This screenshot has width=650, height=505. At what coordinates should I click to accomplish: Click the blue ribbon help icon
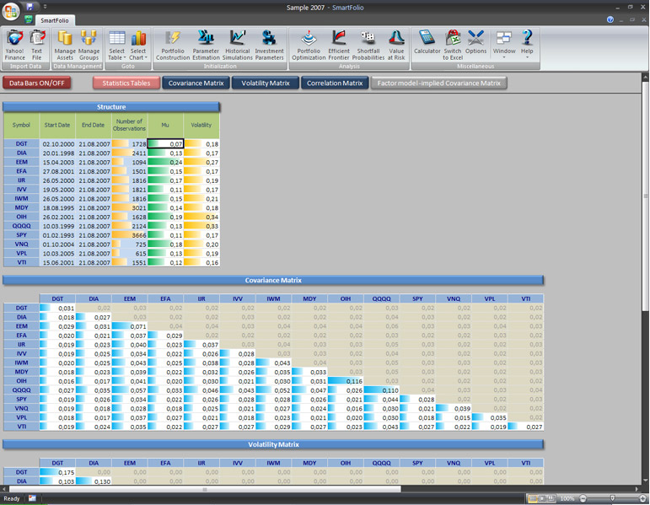point(610,20)
